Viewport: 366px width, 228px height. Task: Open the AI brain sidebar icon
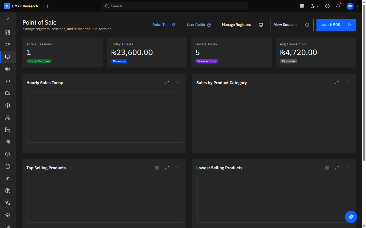pos(8,191)
